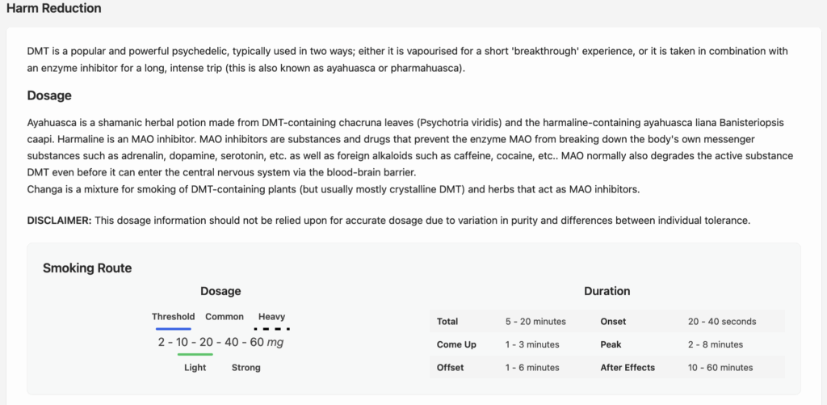Click the bold DISCLAIMER label
827x405 pixels.
coord(59,221)
